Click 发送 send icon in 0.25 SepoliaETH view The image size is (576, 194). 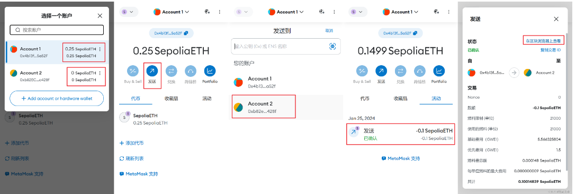(152, 70)
